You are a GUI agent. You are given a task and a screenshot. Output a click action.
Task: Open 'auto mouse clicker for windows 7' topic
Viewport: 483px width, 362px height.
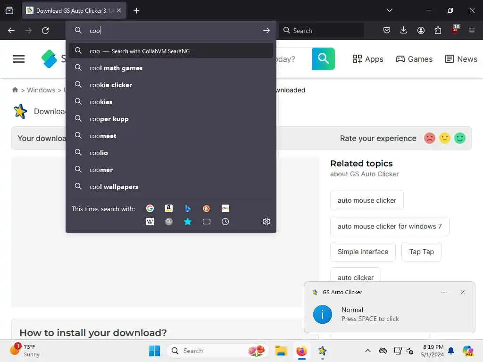click(x=390, y=226)
